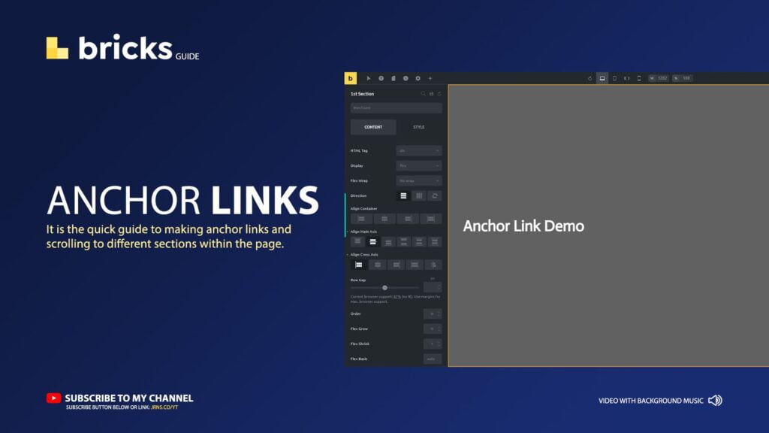Image resolution: width=769 pixels, height=433 pixels.
Task: Select fifth Align Main Axis option
Action: tap(419, 241)
